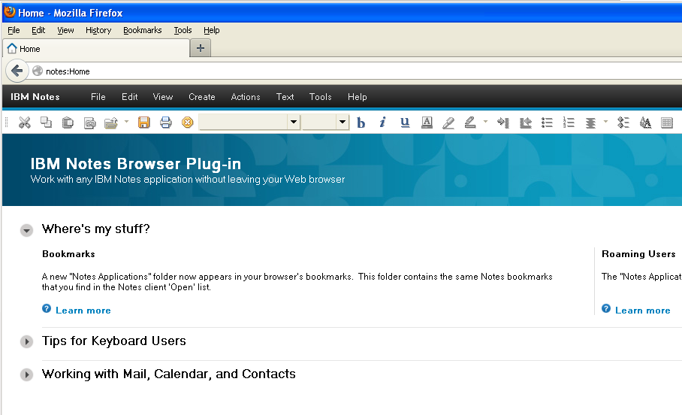The width and height of the screenshot is (682, 415).
Task: Expand Tips for Keyboard Users section
Action: tap(26, 341)
